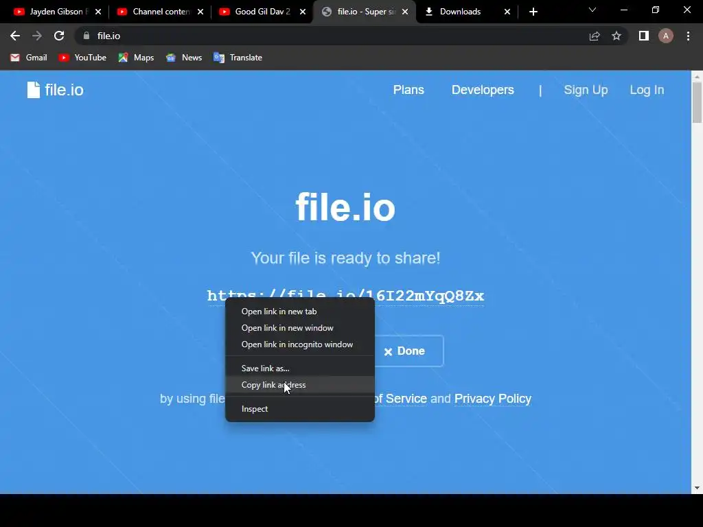Open the Plans page
Viewport: 703px width, 527px height.
click(408, 90)
